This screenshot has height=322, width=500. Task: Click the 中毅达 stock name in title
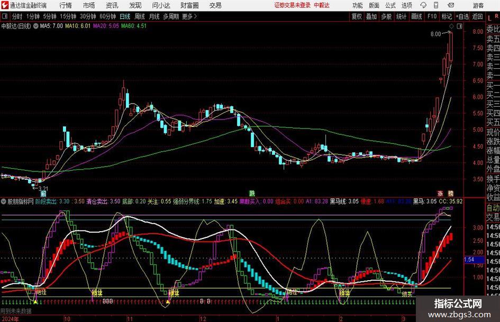pos(9,26)
